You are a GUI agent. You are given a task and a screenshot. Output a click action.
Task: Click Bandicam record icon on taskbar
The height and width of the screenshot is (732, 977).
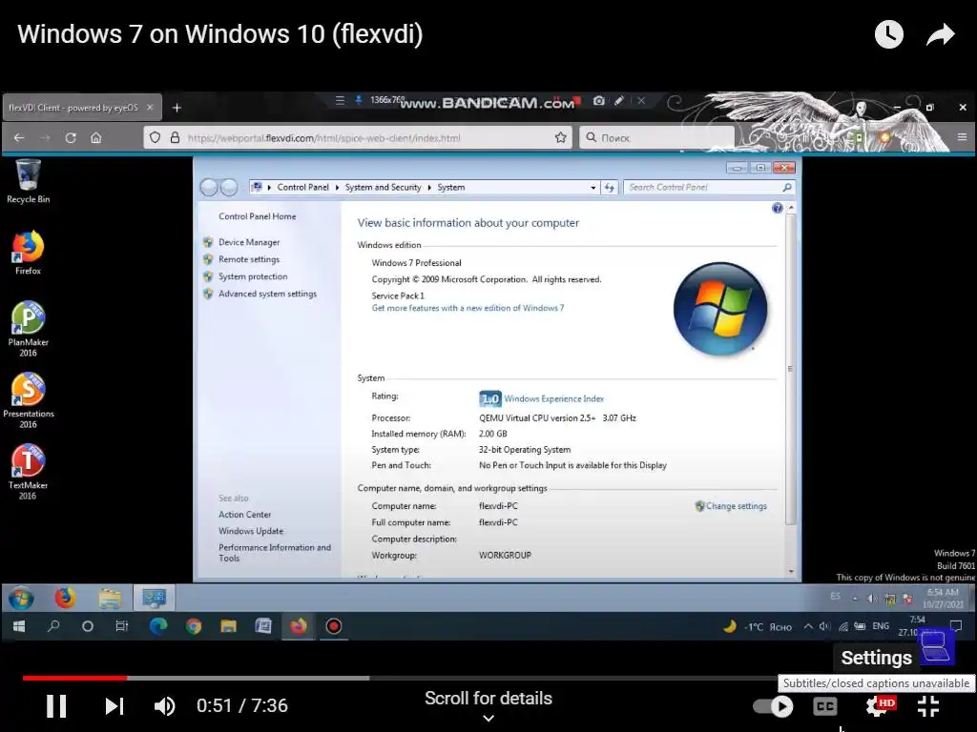334,626
